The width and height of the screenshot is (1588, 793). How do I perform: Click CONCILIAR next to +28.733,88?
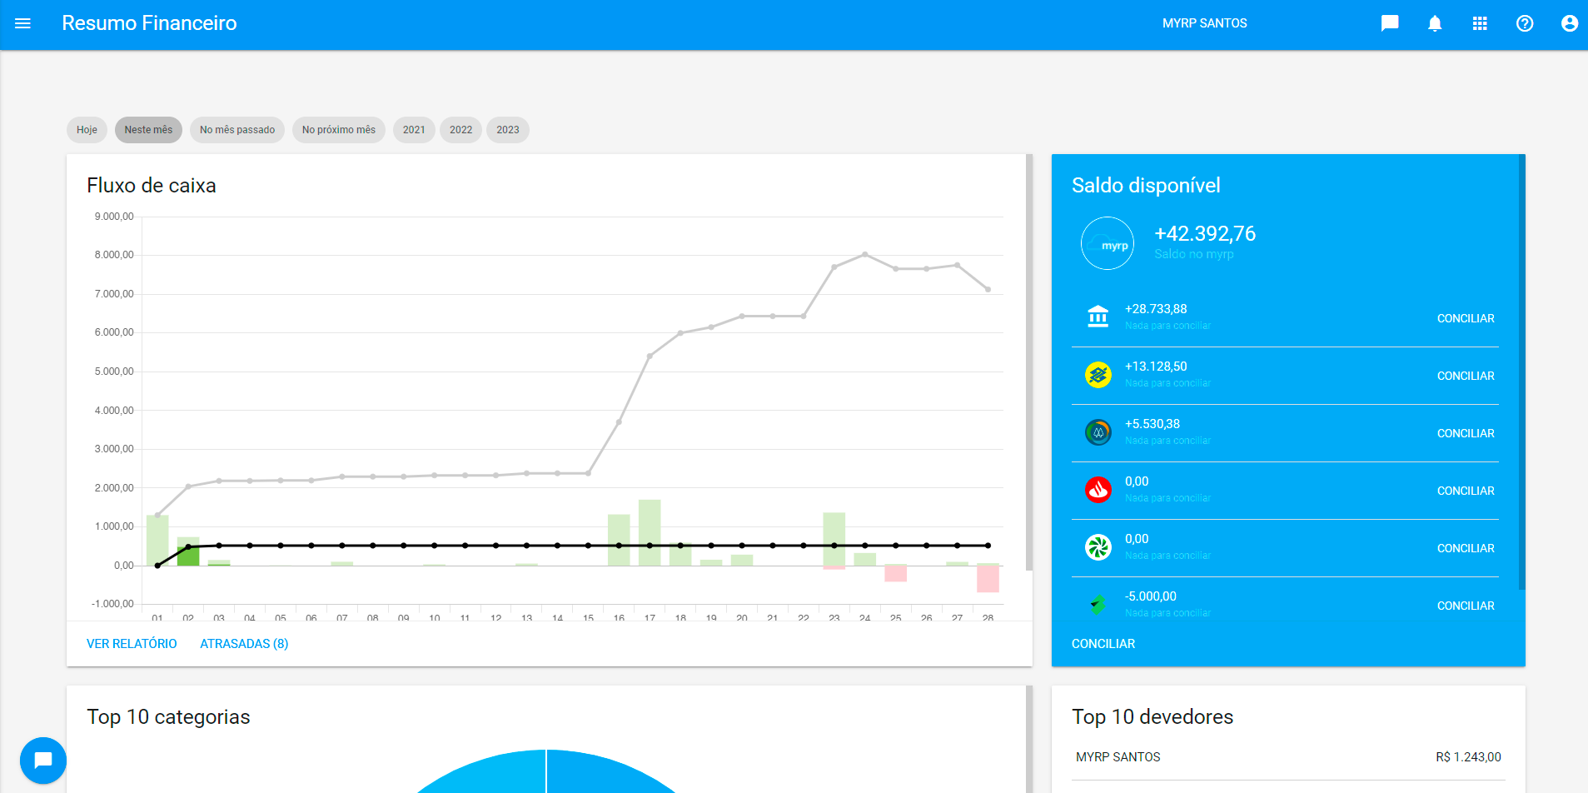coord(1465,318)
